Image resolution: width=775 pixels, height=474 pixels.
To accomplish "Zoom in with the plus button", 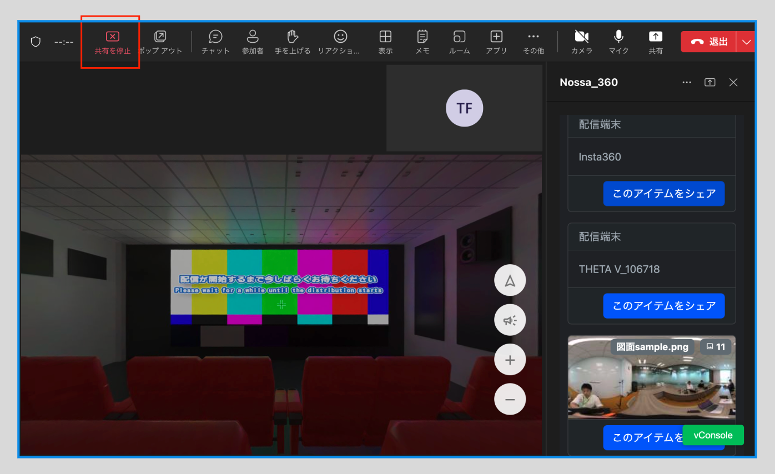I will tap(510, 360).
